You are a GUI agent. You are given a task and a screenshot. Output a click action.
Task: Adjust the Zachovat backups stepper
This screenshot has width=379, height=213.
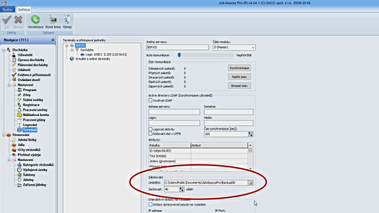[x=182, y=189]
